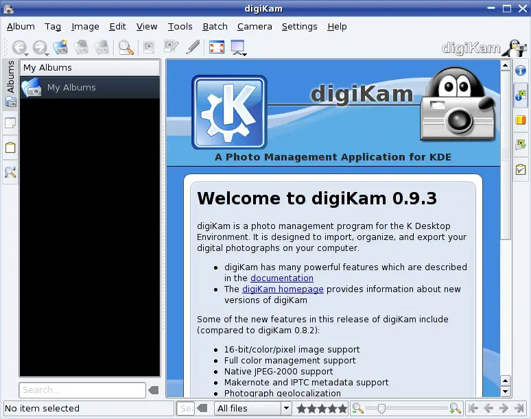Open the Image menu
This screenshot has width=531, height=419.
[85, 26]
